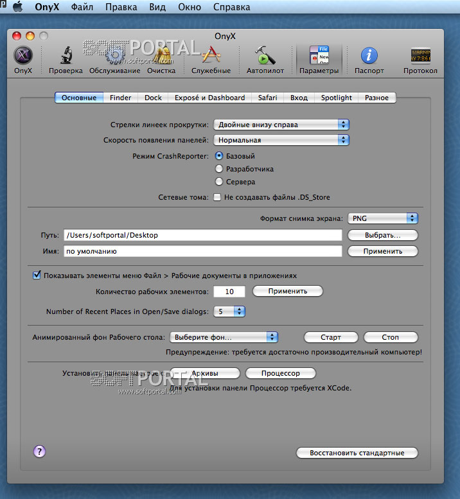The height and width of the screenshot is (499, 460).
Task: Open Окно menu
Action: point(190,6)
